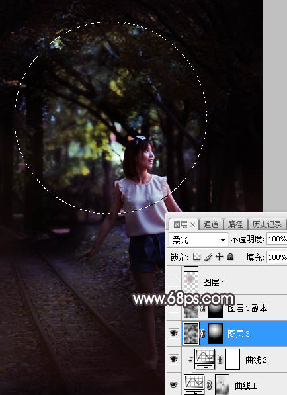Hide the 图层 3 layer
This screenshot has height=395, width=287.
pyautogui.click(x=173, y=333)
